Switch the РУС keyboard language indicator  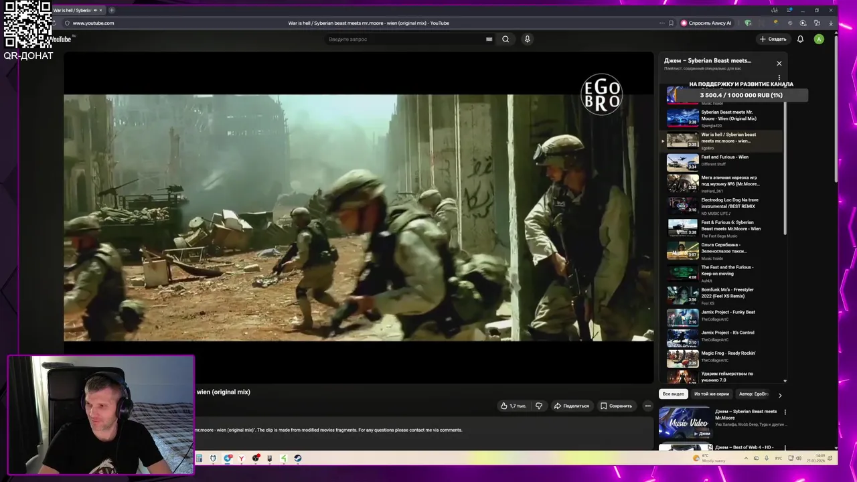tap(778, 459)
